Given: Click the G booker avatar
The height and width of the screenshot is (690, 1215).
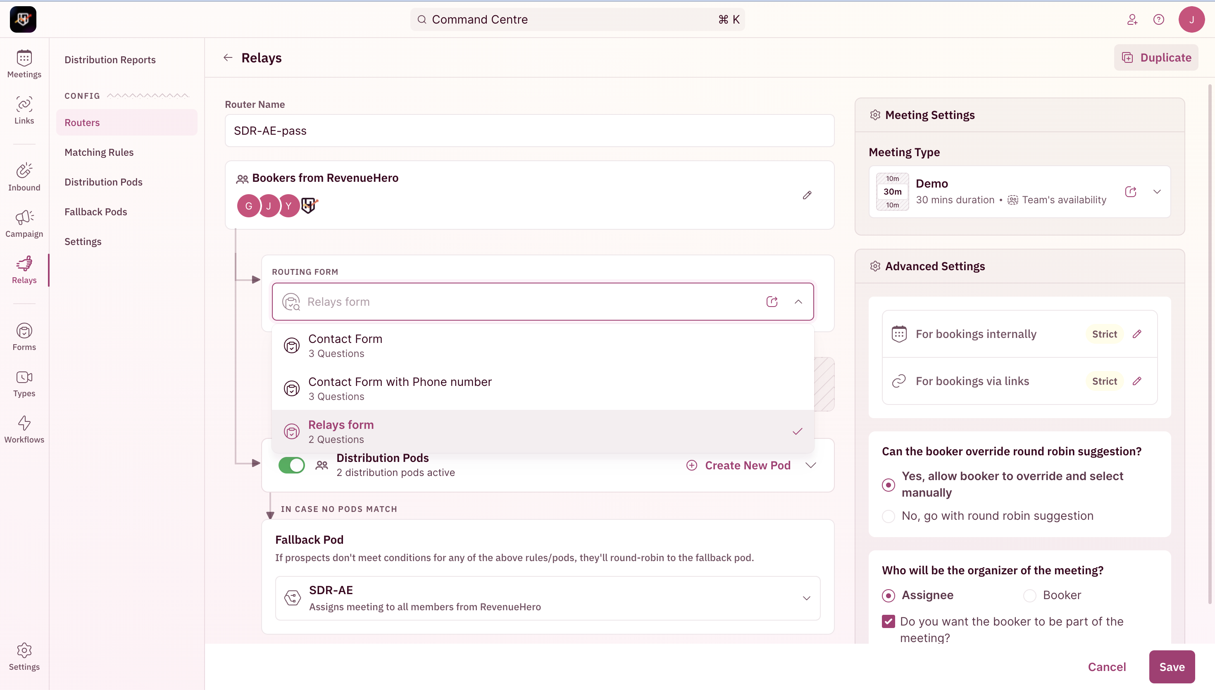Looking at the screenshot, I should click(x=248, y=206).
